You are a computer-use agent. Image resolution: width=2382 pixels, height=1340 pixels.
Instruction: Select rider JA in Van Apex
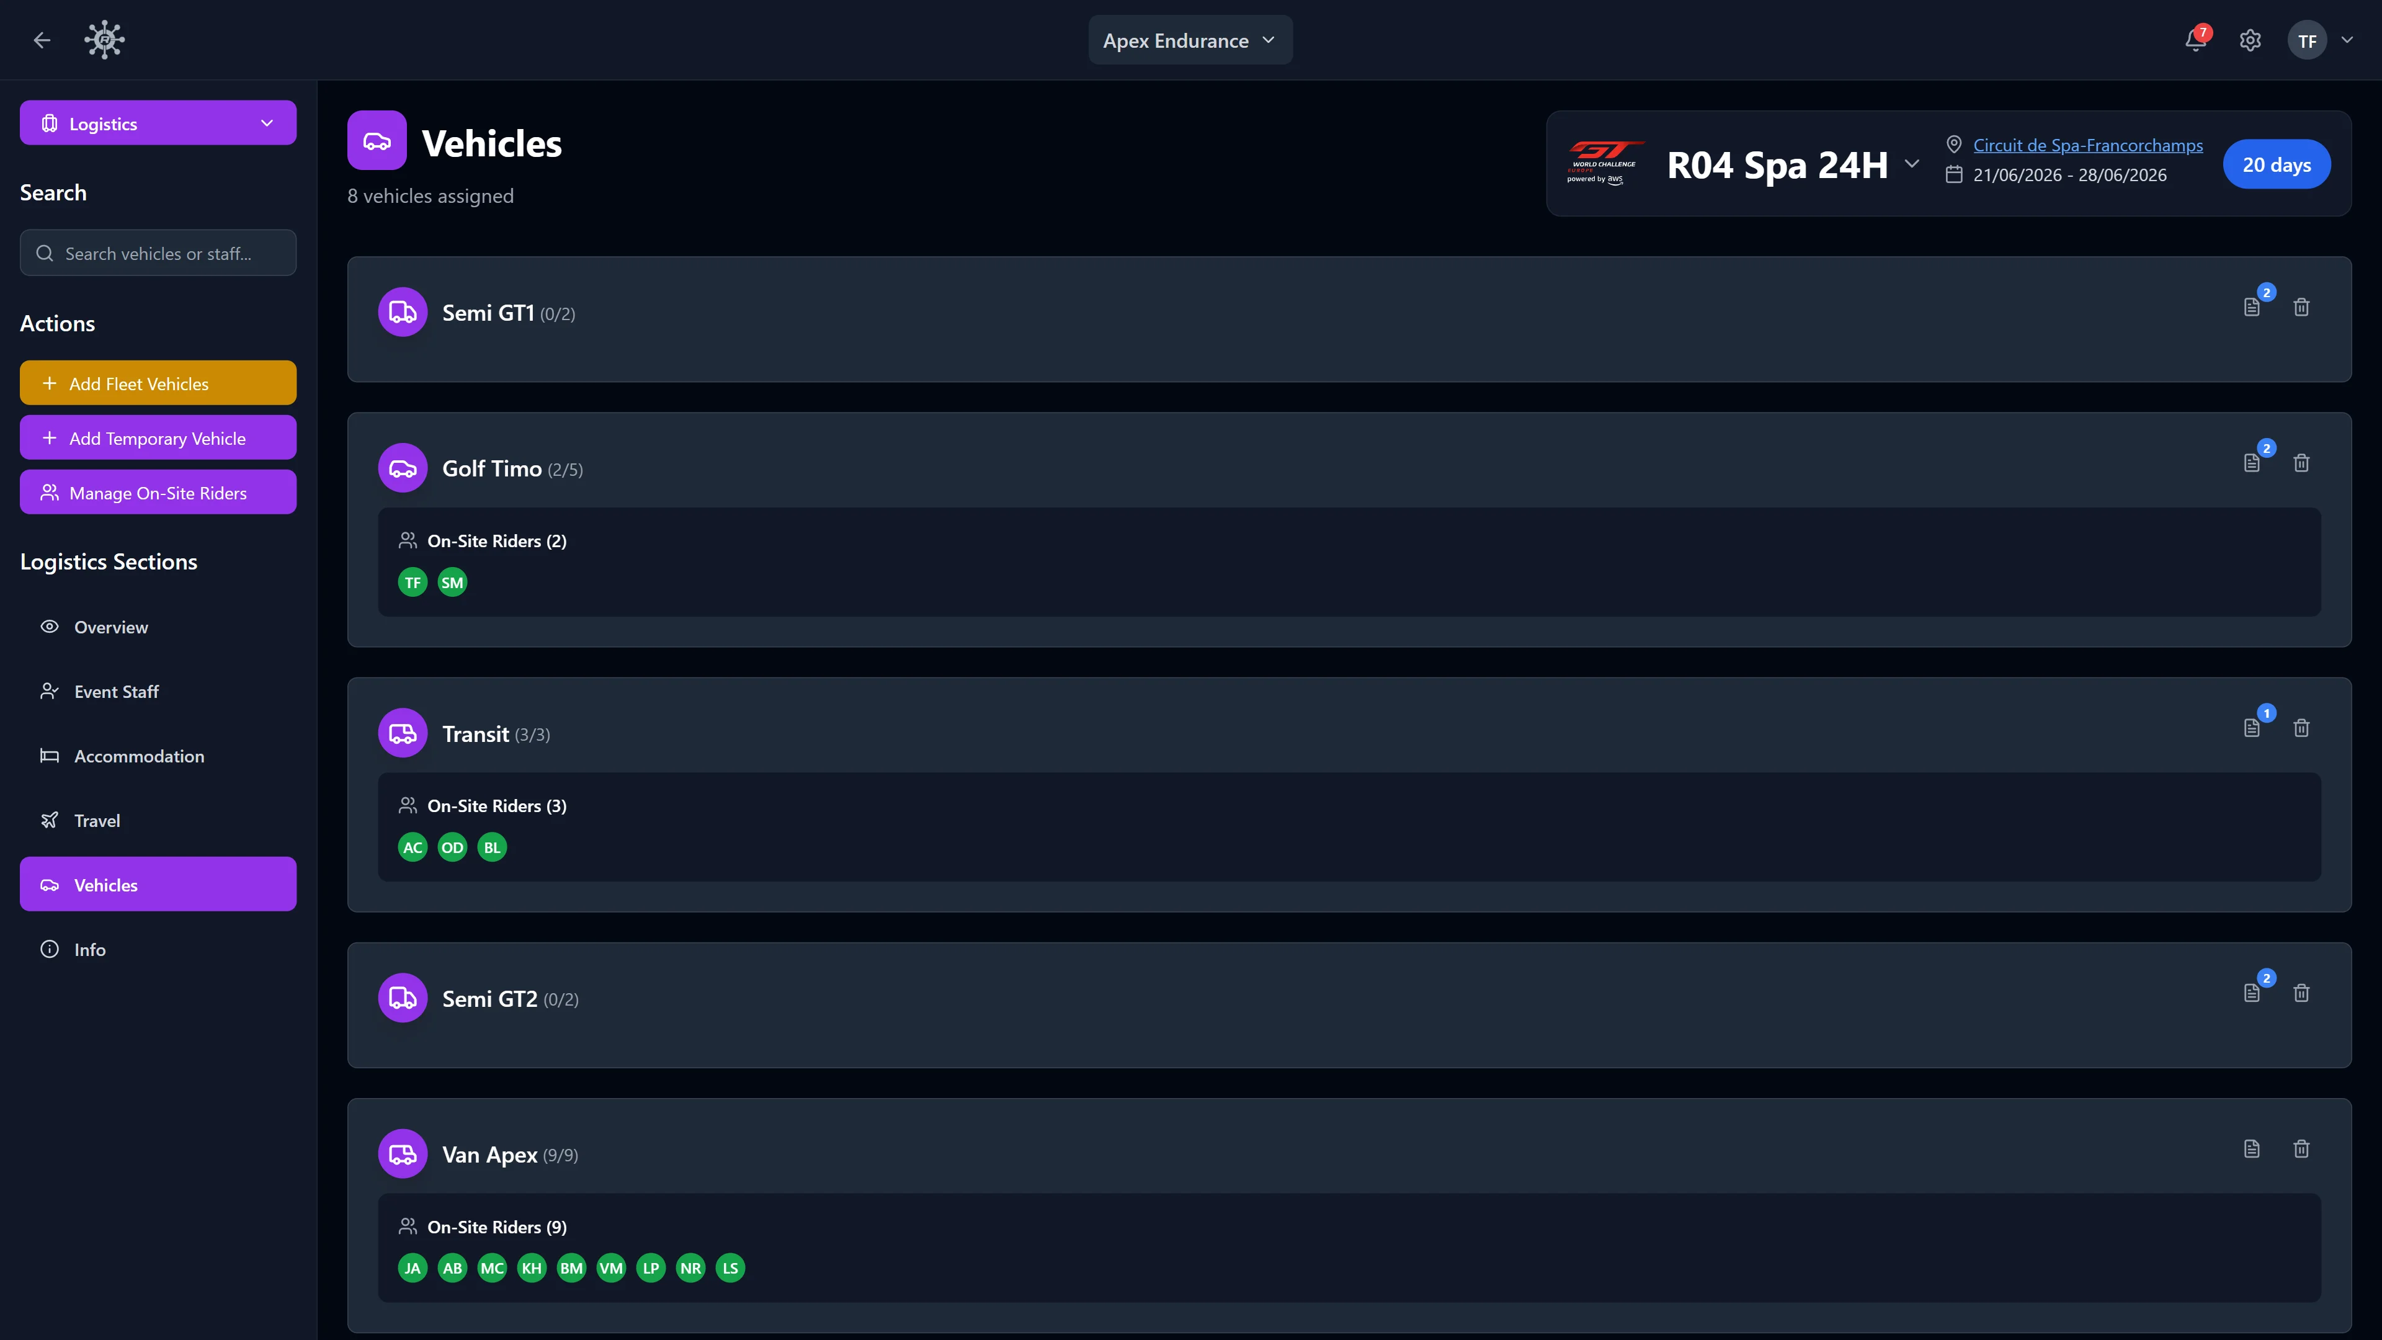pos(413,1268)
